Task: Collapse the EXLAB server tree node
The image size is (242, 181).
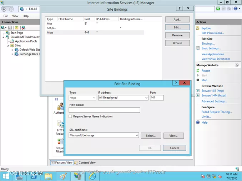Action: (4, 37)
